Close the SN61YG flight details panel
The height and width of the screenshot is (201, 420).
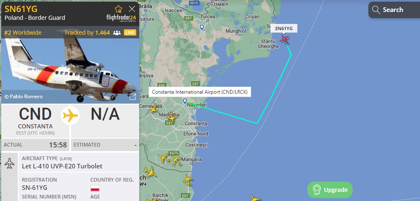[132, 9]
